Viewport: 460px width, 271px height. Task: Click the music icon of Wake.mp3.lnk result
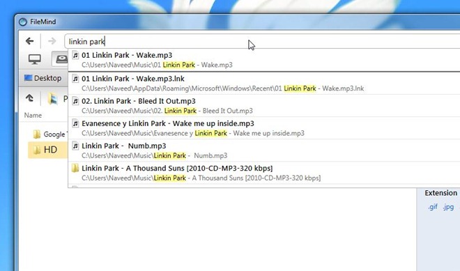point(76,79)
